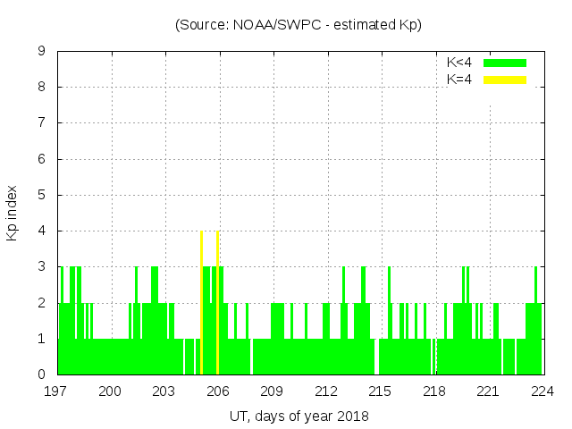This screenshot has width=572, height=429.
Task: Click the NOAA/SWPC source chart title
Action: point(299,25)
